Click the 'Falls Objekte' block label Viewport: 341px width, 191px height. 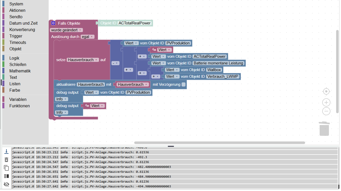pos(69,23)
